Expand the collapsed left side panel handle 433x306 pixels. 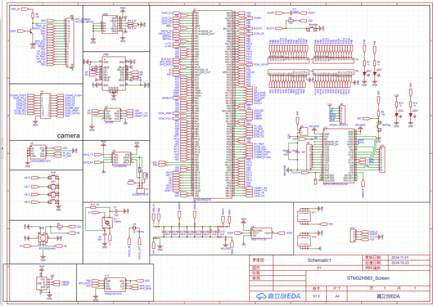pyautogui.click(x=2, y=149)
